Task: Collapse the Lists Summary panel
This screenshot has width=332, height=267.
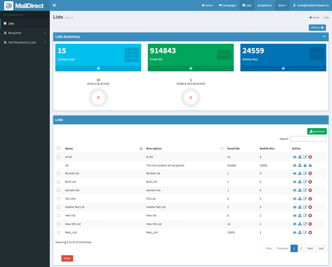Action: click(x=324, y=37)
